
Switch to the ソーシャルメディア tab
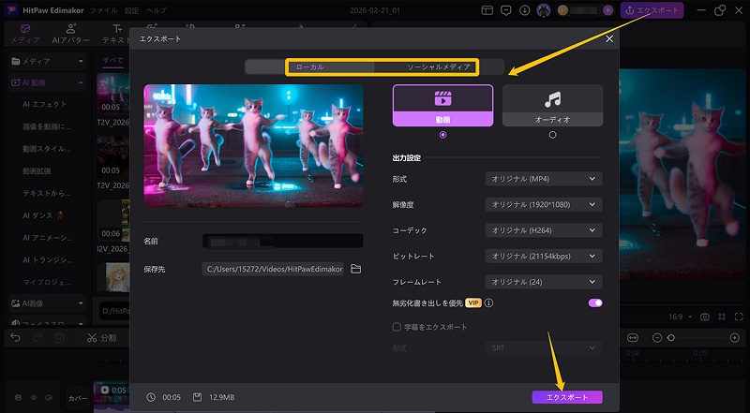tap(439, 67)
